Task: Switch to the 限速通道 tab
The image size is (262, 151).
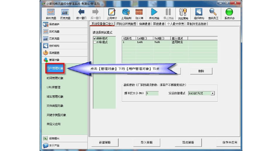Action: point(158,24)
